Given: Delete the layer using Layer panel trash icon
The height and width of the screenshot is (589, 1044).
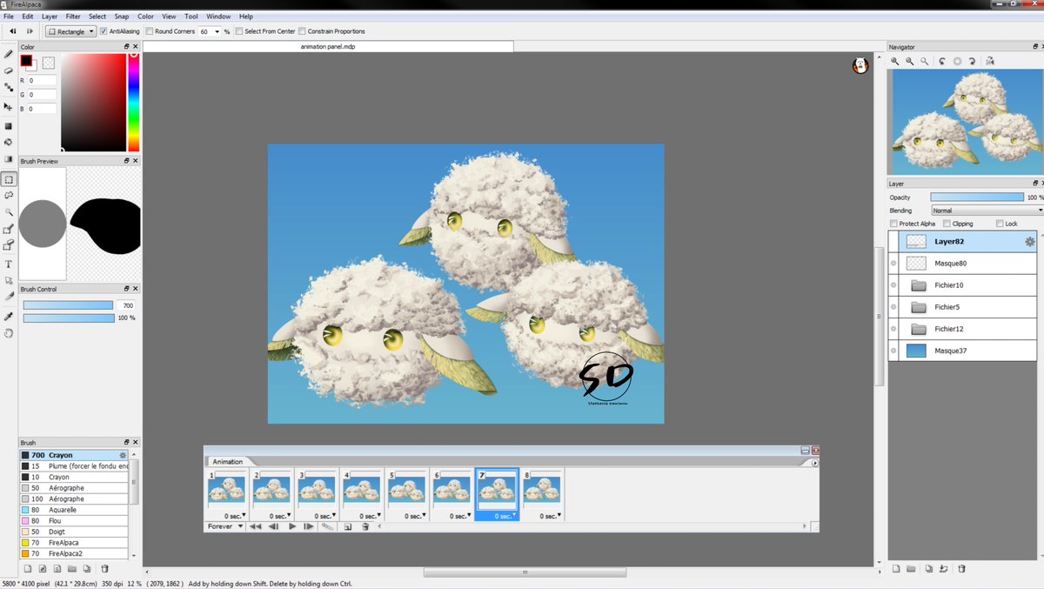Looking at the screenshot, I should [x=961, y=569].
